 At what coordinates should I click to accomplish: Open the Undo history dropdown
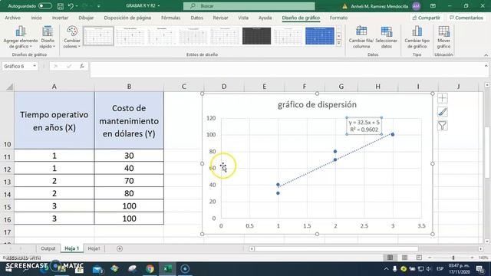click(77, 6)
